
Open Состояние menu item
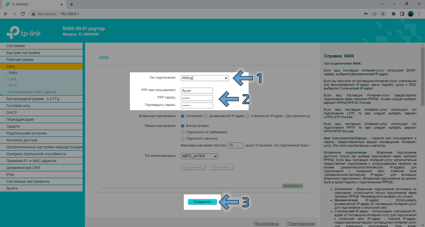41,46
